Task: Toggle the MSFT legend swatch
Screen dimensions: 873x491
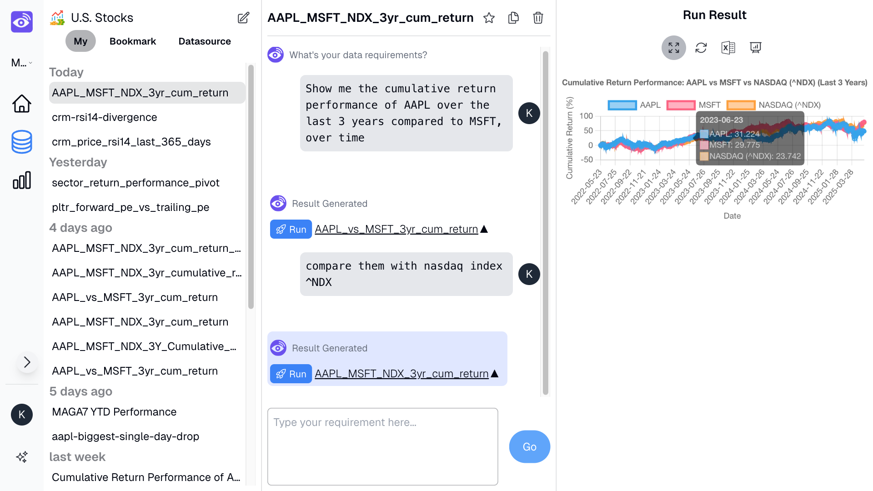Action: pos(681,105)
